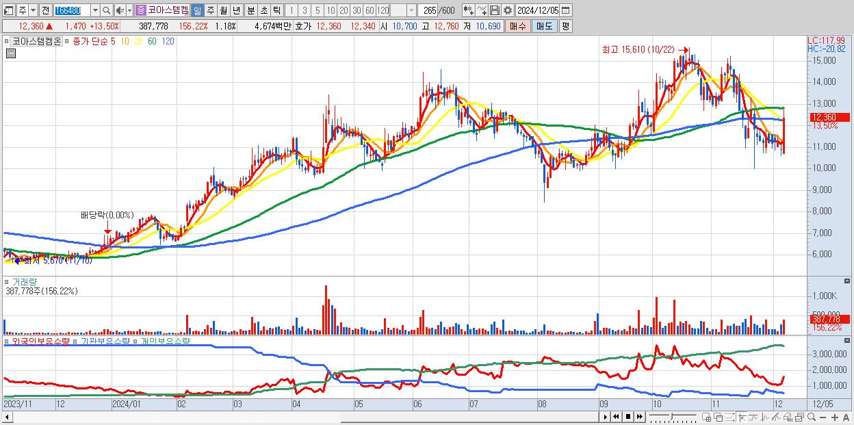This screenshot has width=854, height=425.
Task: Select the 10 interval preset
Action: coord(331,11)
